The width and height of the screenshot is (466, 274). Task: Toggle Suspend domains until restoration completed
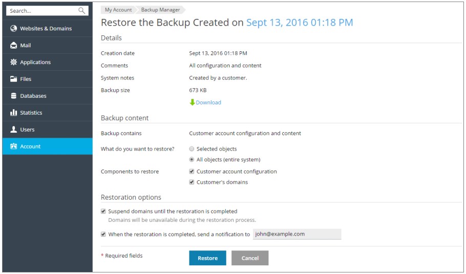click(x=103, y=211)
